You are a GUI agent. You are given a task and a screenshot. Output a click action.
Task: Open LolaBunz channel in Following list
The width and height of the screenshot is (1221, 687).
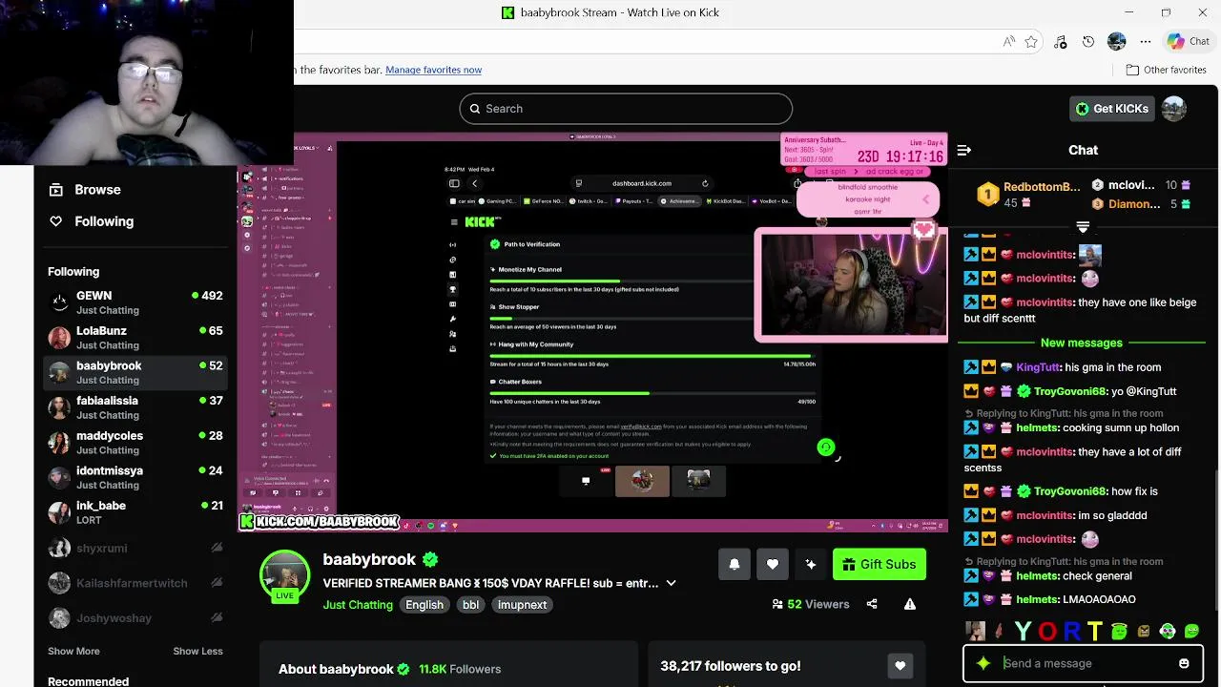click(x=135, y=338)
